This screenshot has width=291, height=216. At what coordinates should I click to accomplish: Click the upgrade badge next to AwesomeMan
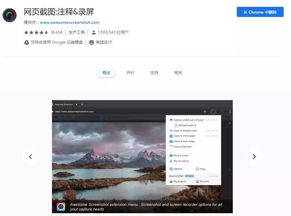point(190,176)
